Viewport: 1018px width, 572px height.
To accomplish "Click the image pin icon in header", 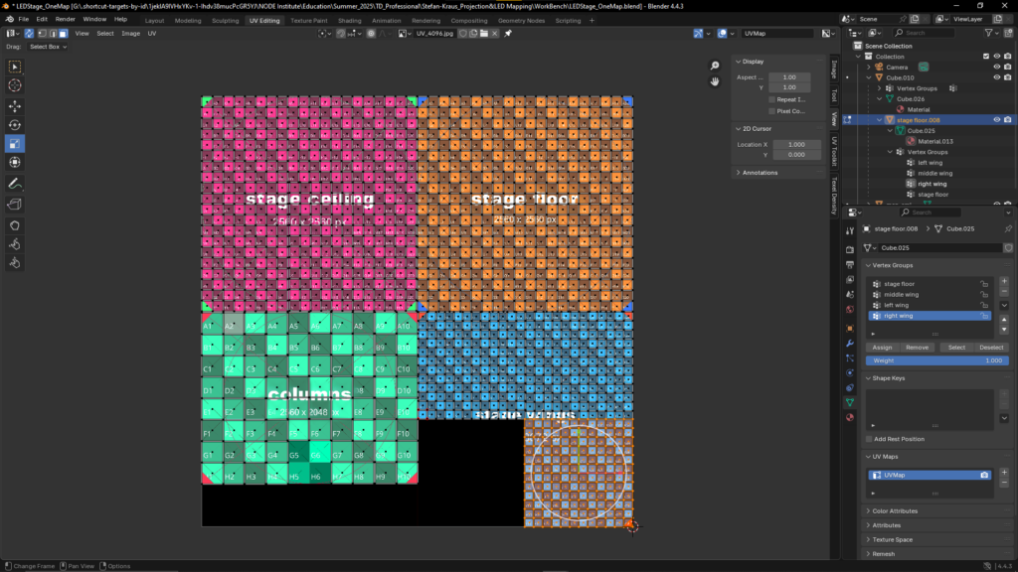I will tap(508, 33).
